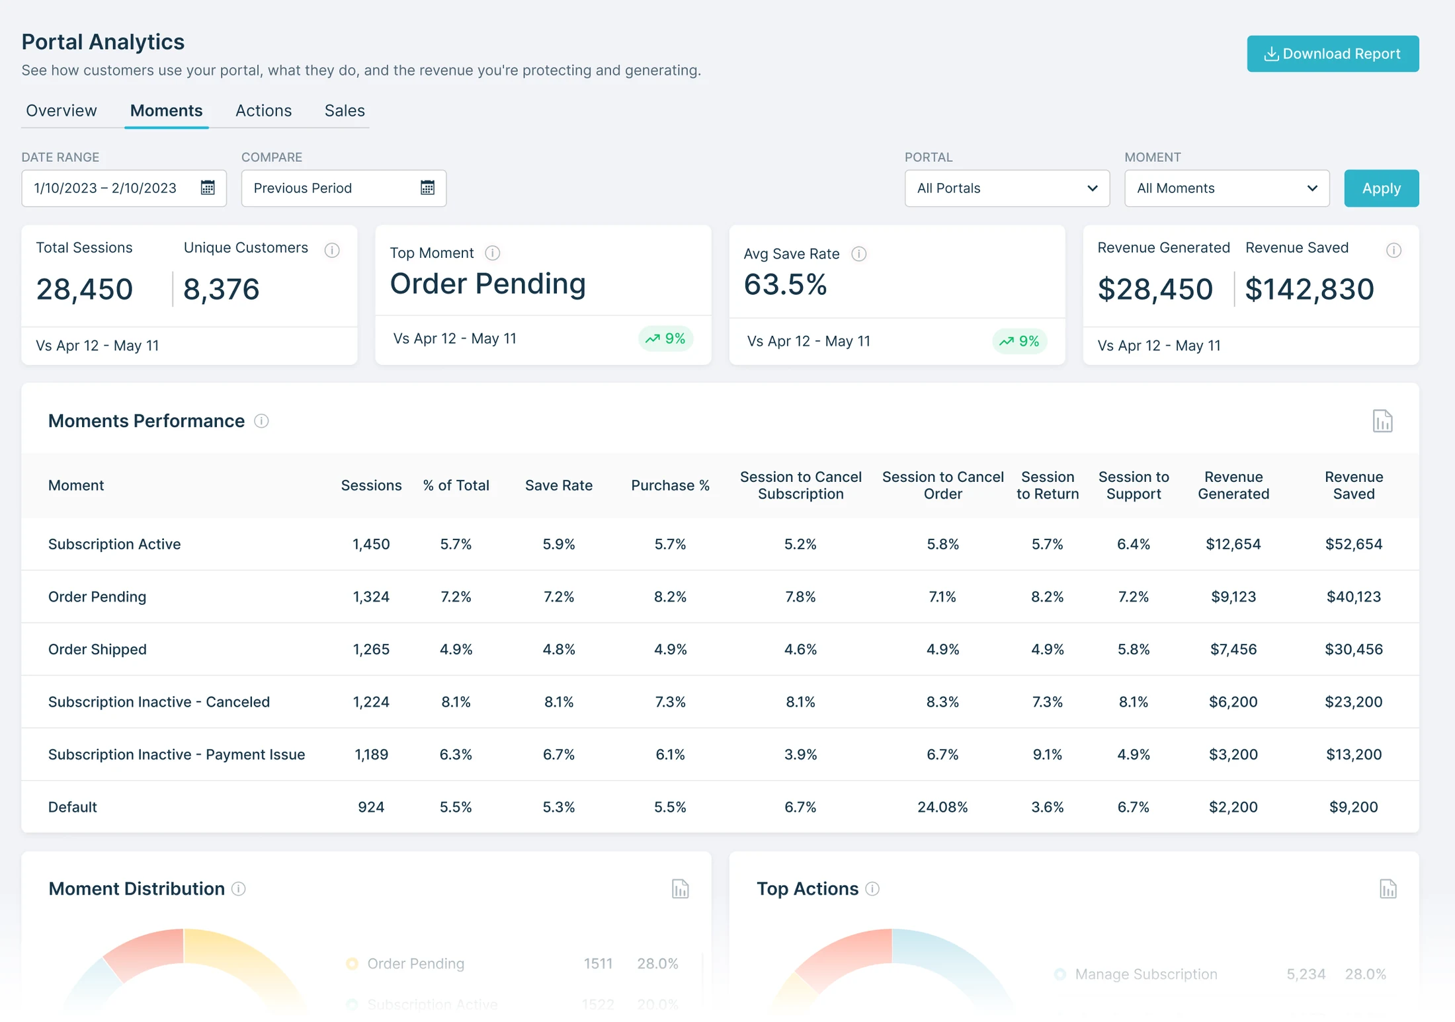Viewport: 1455px width, 1022px height.
Task: Show info for Avg Save Rate
Action: pos(858,253)
